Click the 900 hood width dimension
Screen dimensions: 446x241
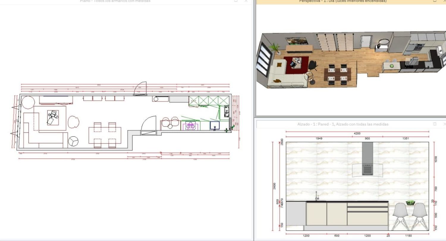(367, 138)
